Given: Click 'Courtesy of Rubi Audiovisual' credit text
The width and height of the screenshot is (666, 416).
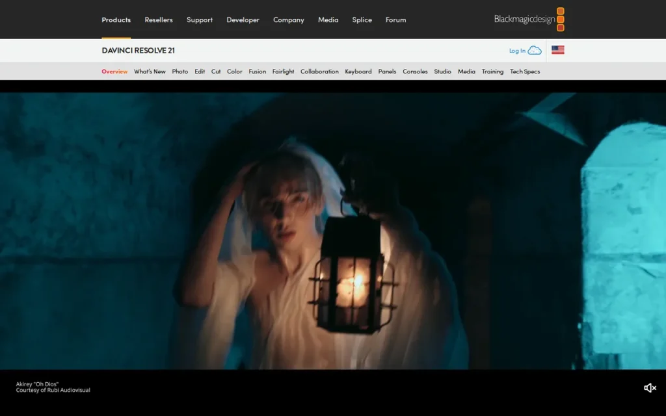Looking at the screenshot, I should (53, 390).
